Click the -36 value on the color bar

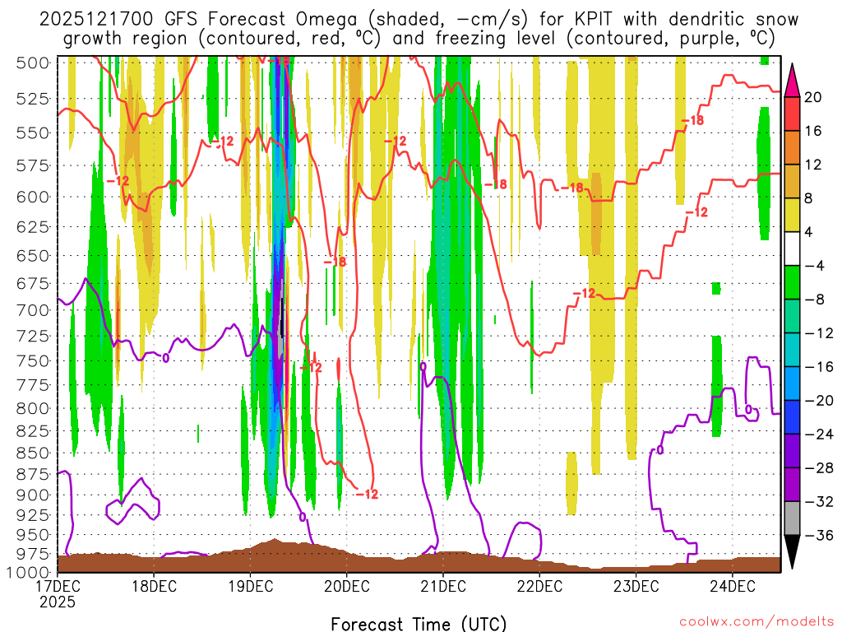pyautogui.click(x=816, y=536)
